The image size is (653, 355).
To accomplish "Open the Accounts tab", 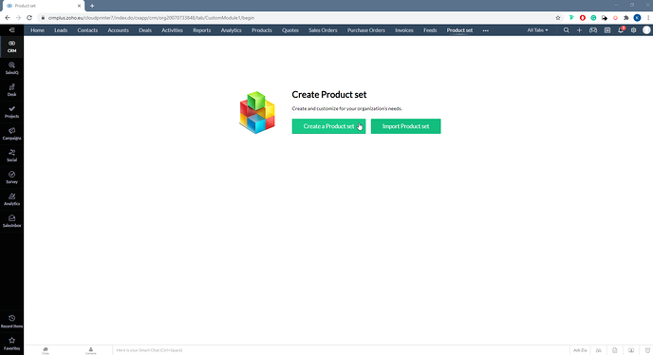I will click(x=119, y=30).
